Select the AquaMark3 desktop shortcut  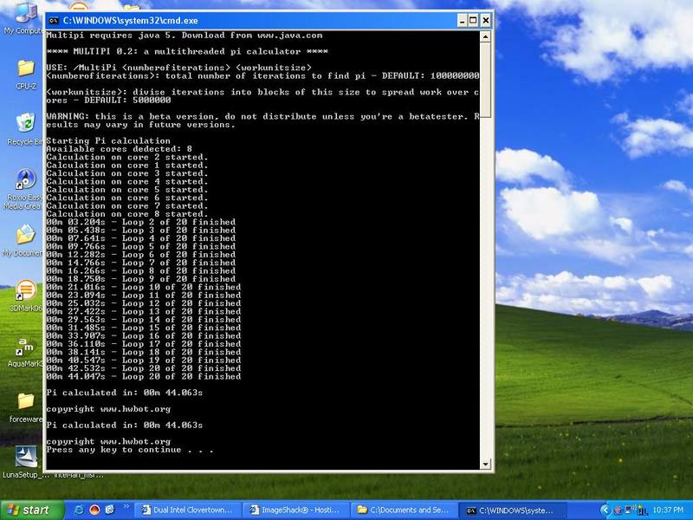25,352
